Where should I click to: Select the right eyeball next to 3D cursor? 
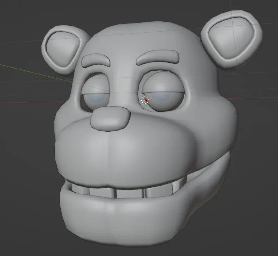163,101
